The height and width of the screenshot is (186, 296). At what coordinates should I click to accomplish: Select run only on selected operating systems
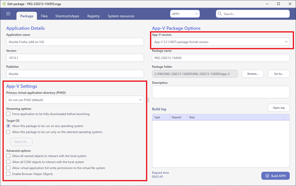pos(8,132)
